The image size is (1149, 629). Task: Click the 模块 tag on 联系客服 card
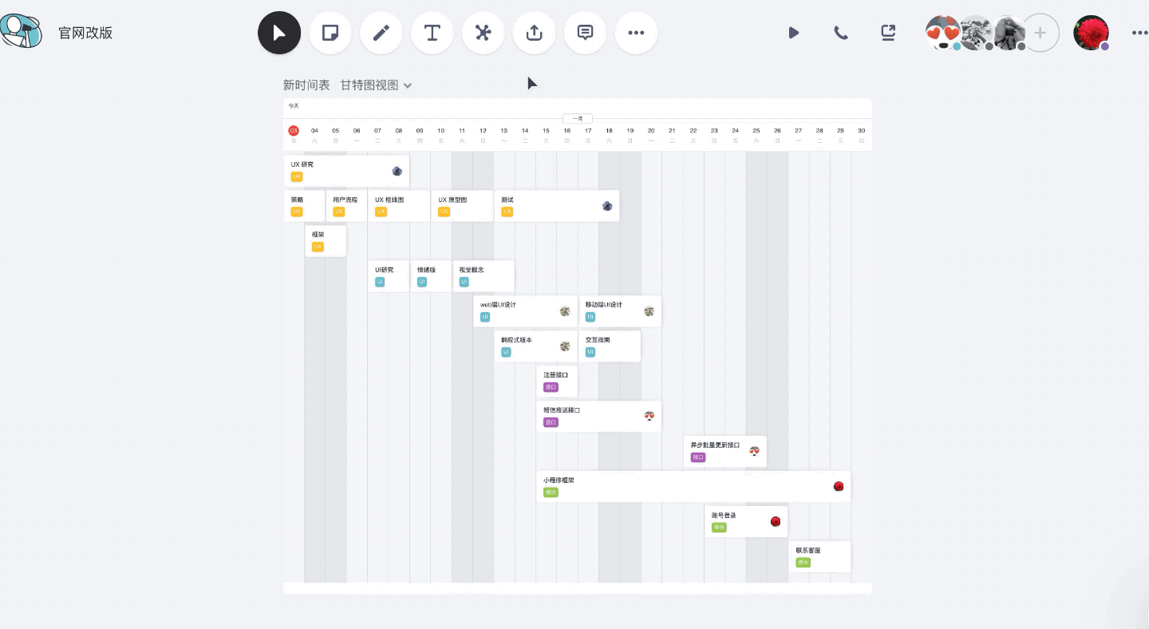pos(804,563)
